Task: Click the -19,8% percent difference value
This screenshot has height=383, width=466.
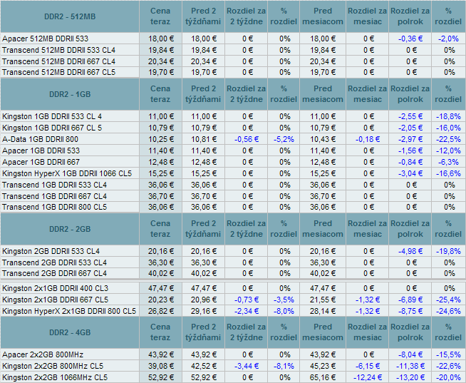Action: 448,252
